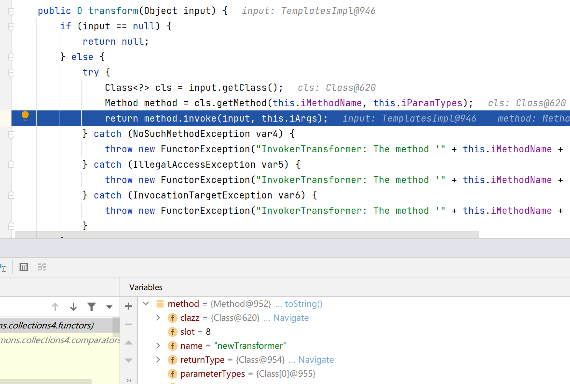The image size is (570, 384).
Task: Click Navigate link next to clazz
Action: coord(291,318)
